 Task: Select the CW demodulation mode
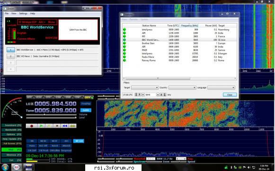[x=79, y=97]
